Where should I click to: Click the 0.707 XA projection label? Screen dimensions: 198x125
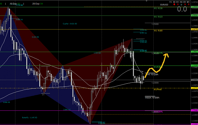pos(143,33)
